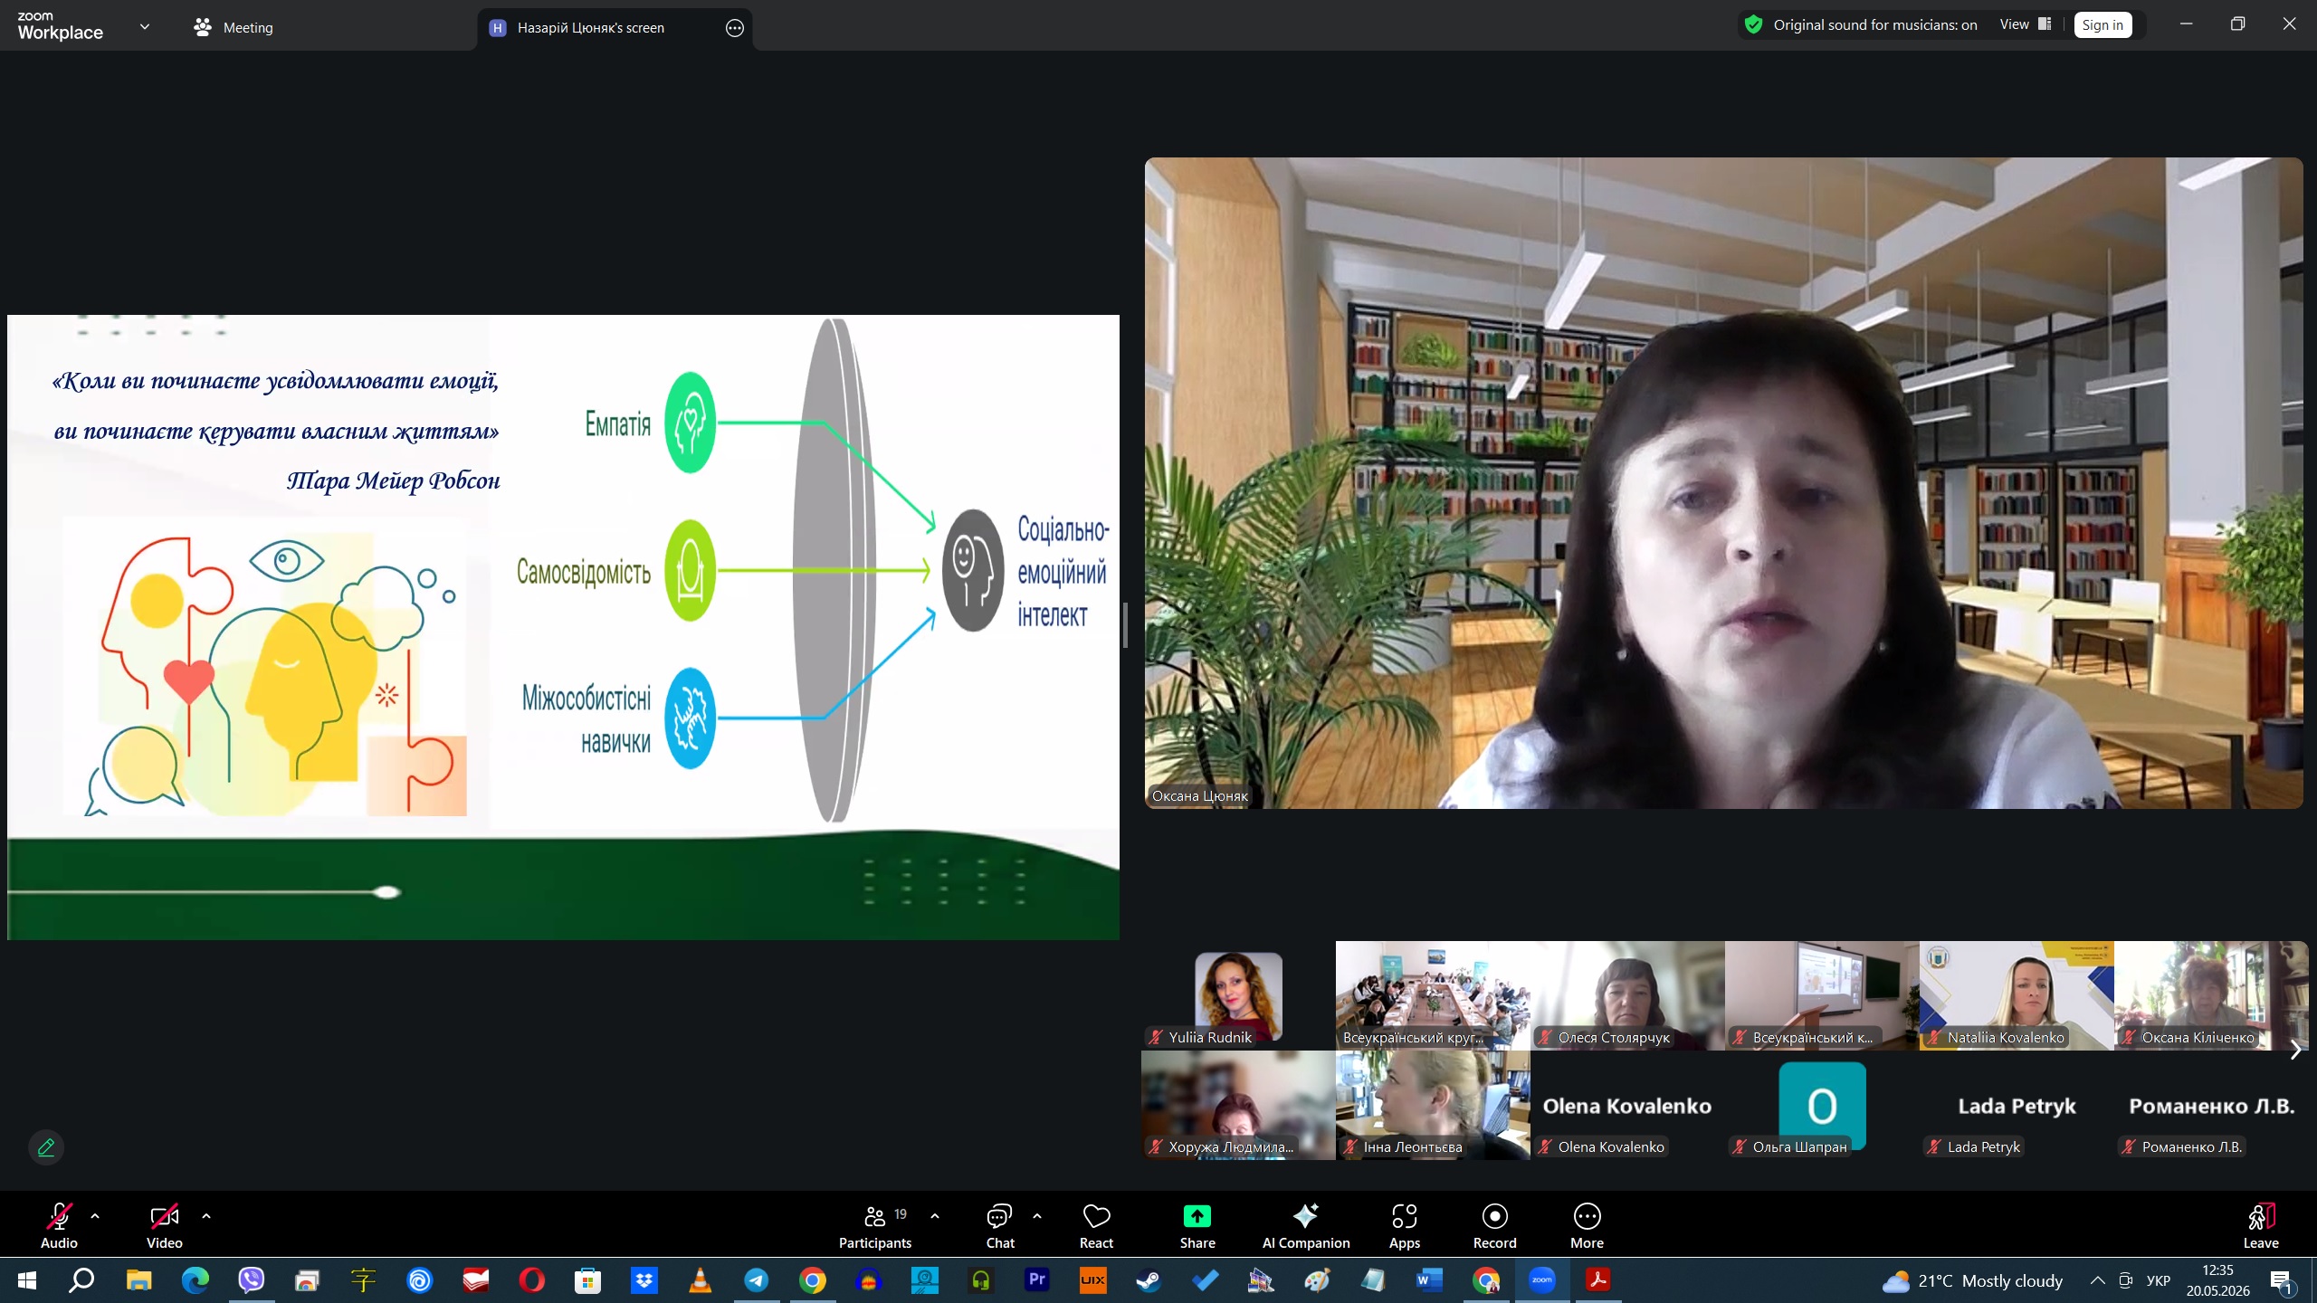Click the shared slide presentation area
This screenshot has width=2317, height=1303.
coord(563,627)
